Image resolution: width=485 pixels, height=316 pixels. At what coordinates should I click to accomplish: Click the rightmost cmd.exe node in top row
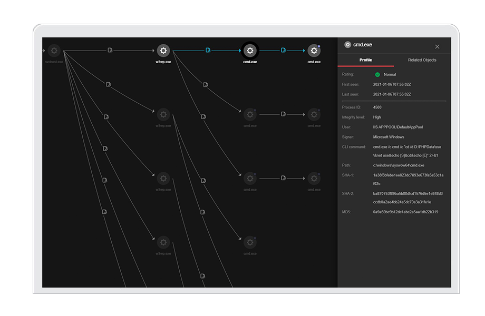[314, 51]
